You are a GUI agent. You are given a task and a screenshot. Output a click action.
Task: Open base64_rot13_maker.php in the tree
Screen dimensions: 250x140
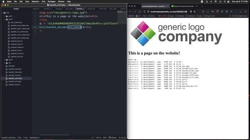click(20, 35)
